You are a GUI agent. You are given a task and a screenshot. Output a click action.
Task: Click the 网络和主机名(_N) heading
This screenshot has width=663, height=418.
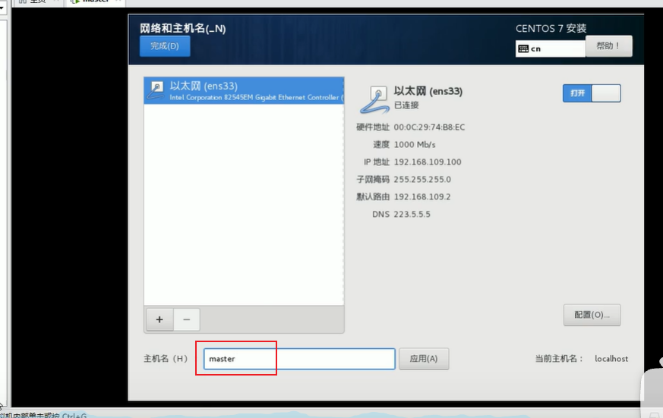(x=183, y=28)
